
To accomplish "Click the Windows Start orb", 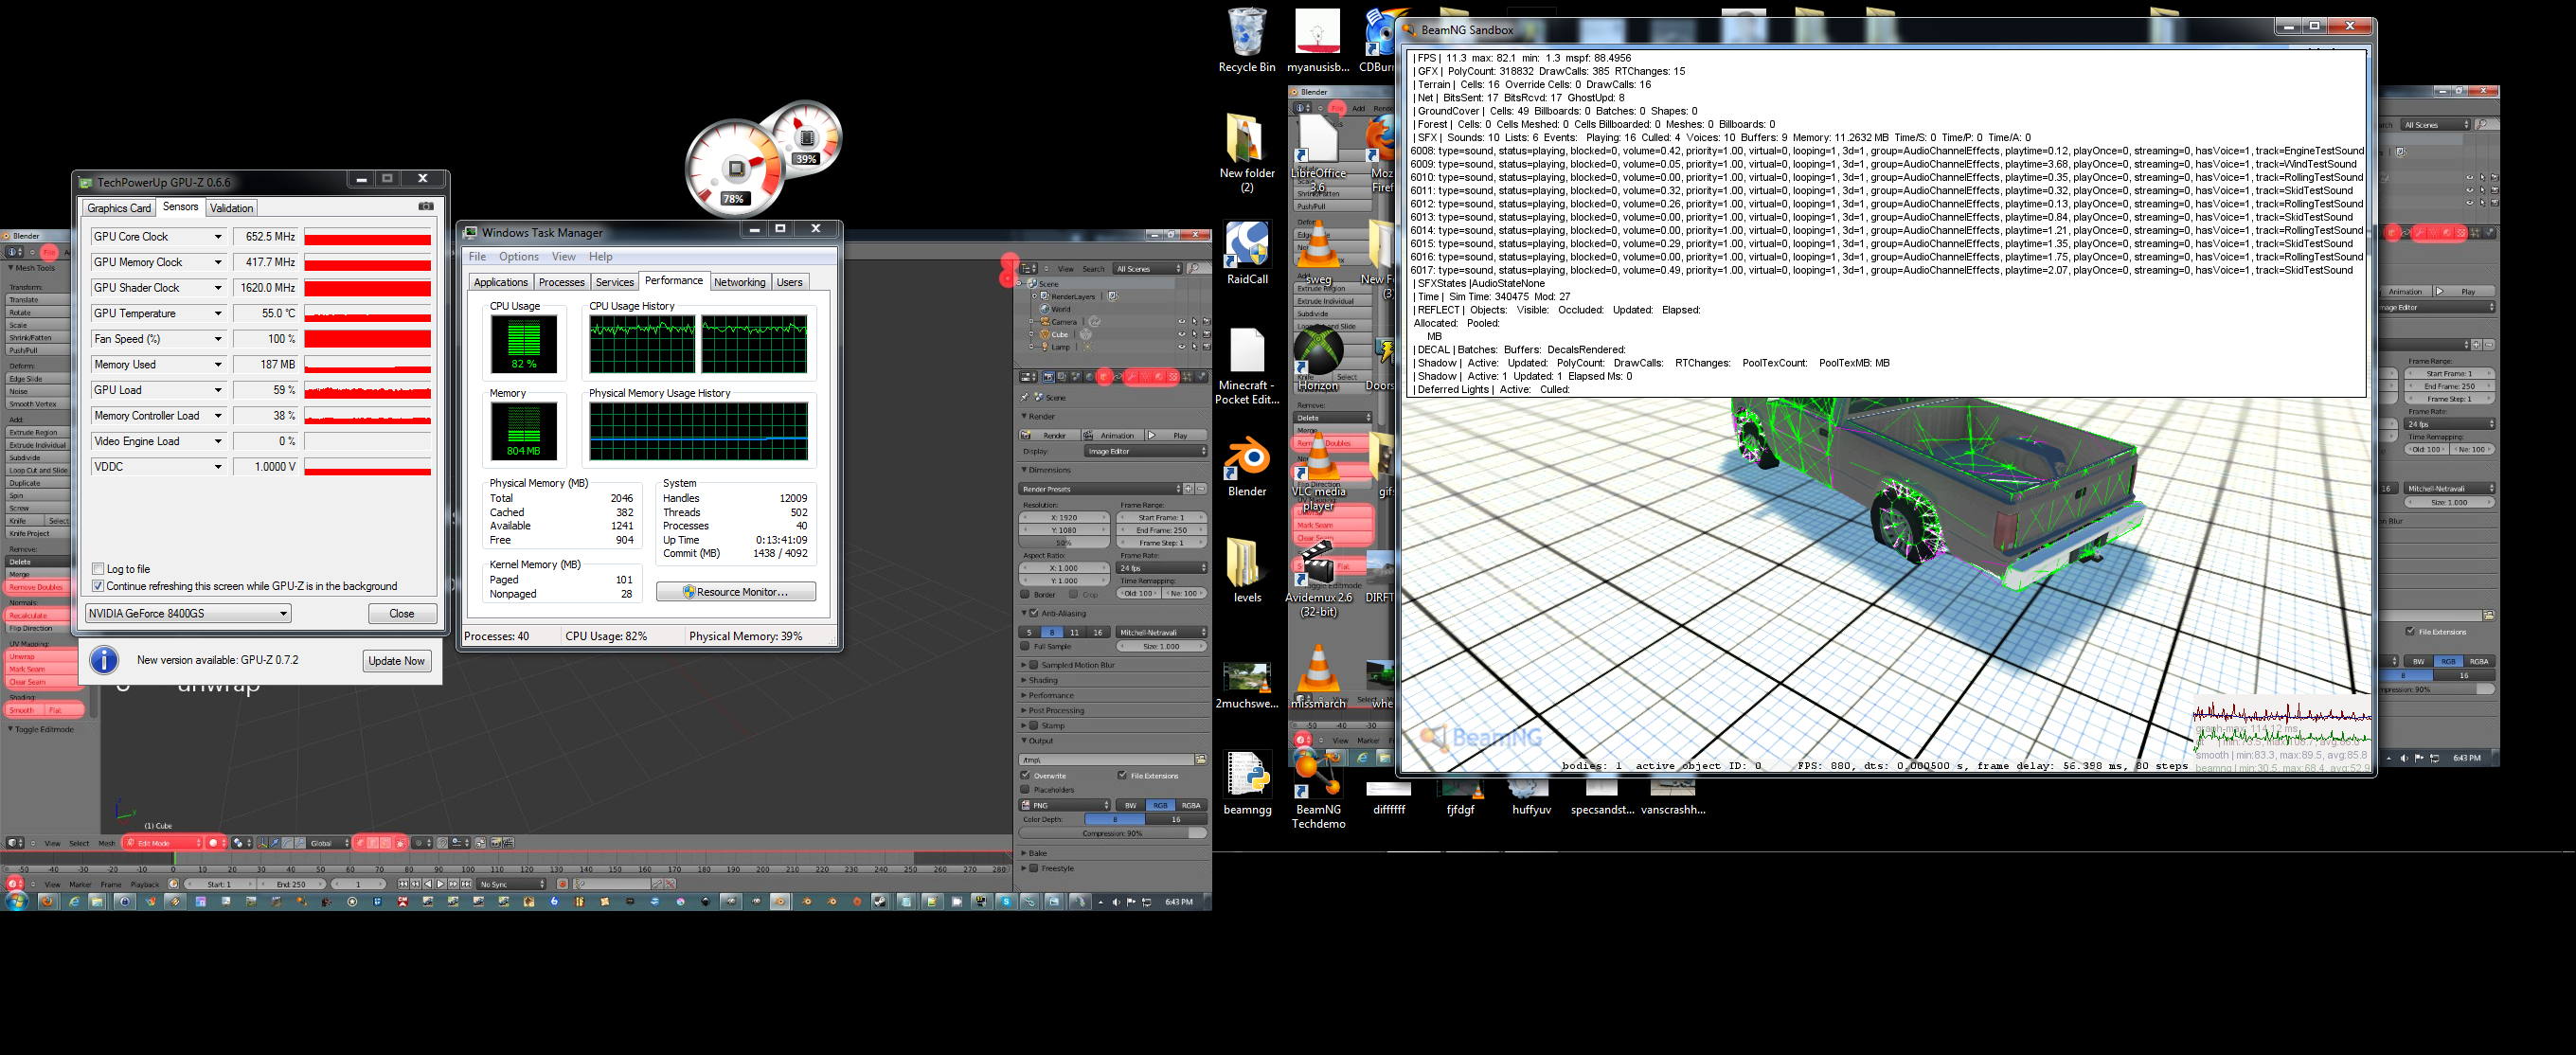I will pyautogui.click(x=16, y=901).
